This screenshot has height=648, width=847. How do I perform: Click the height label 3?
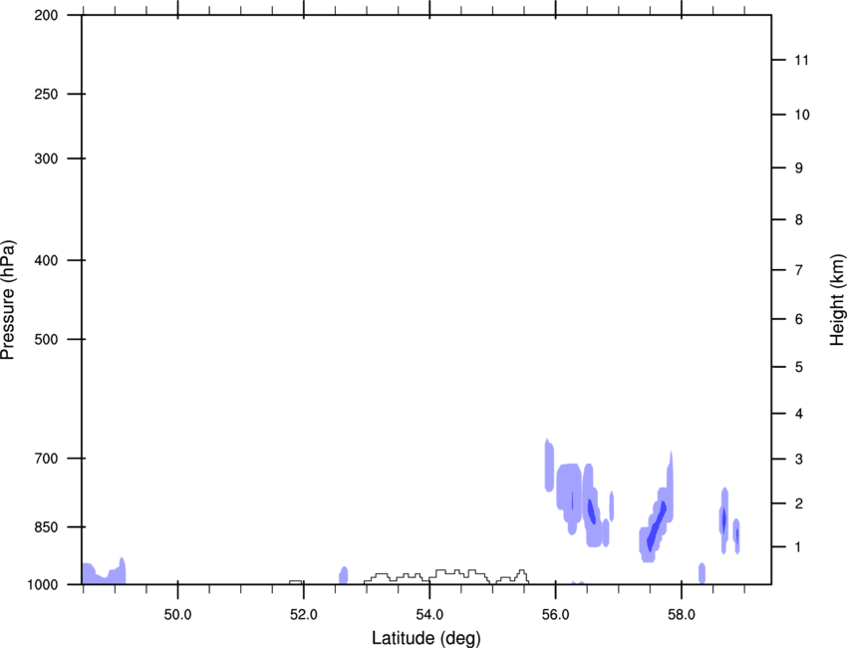(799, 459)
